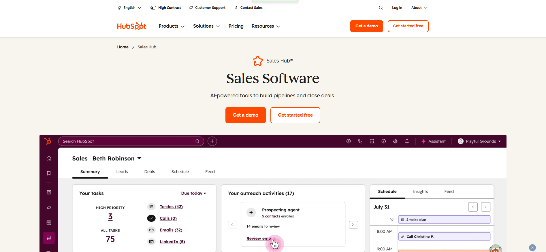Viewport: 546px width, 252px height.
Task: Go to next outreach activity card
Action: pyautogui.click(x=353, y=225)
